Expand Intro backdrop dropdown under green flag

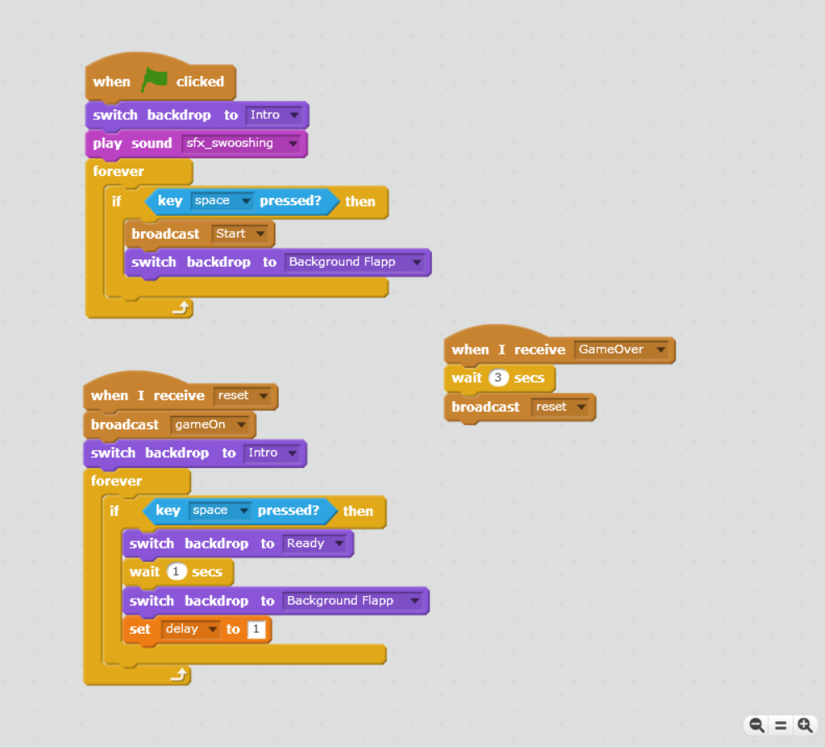(294, 115)
